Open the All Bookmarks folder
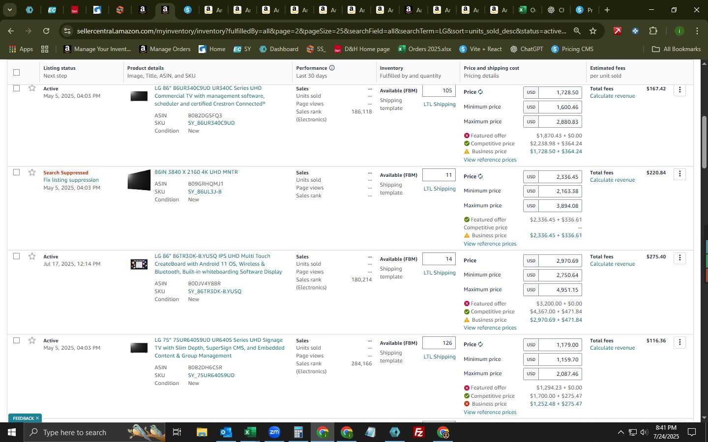The image size is (708, 442). [x=676, y=49]
